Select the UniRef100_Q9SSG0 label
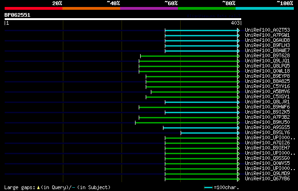298x191 pixels. [x=267, y=158]
